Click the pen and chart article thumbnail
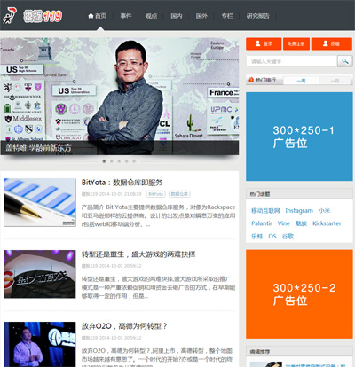355x367 pixels. click(40, 202)
